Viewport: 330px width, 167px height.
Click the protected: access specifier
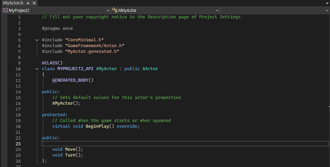tap(55, 114)
